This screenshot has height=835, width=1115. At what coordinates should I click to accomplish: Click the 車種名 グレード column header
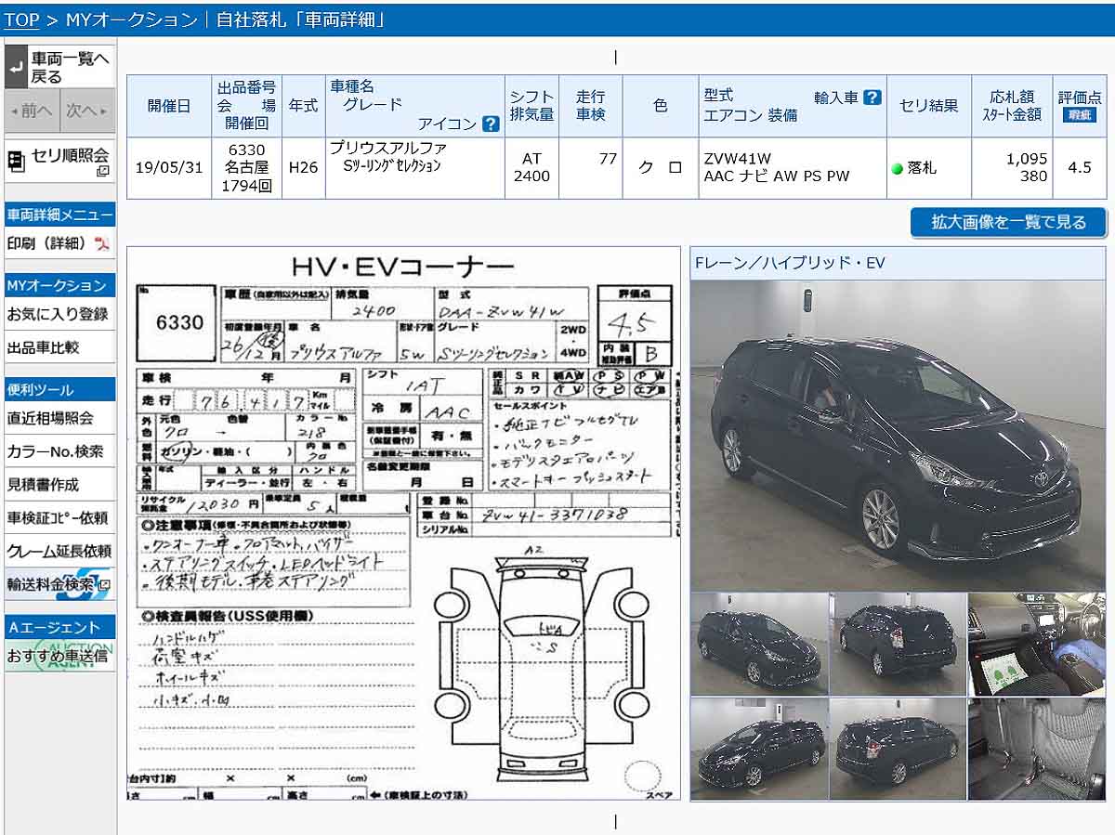[415, 106]
